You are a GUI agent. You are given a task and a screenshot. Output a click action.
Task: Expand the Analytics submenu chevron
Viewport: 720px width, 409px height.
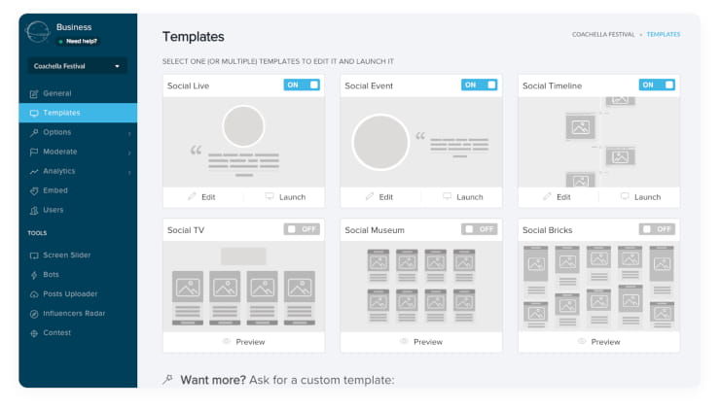pos(129,172)
